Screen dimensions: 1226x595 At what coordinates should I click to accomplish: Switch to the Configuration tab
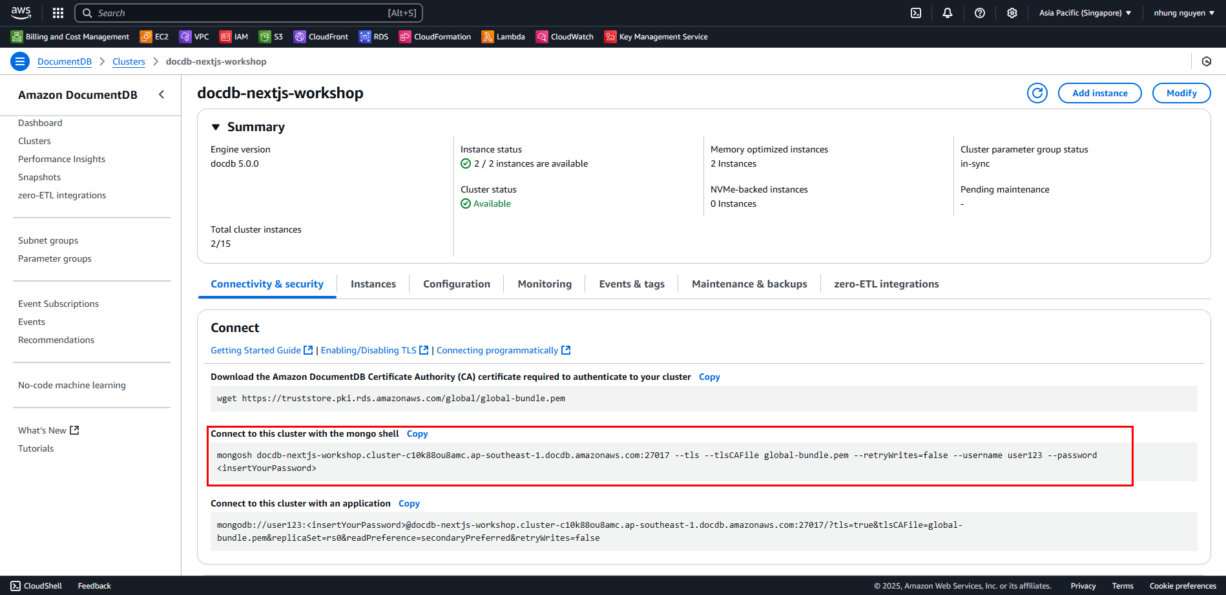(x=457, y=284)
